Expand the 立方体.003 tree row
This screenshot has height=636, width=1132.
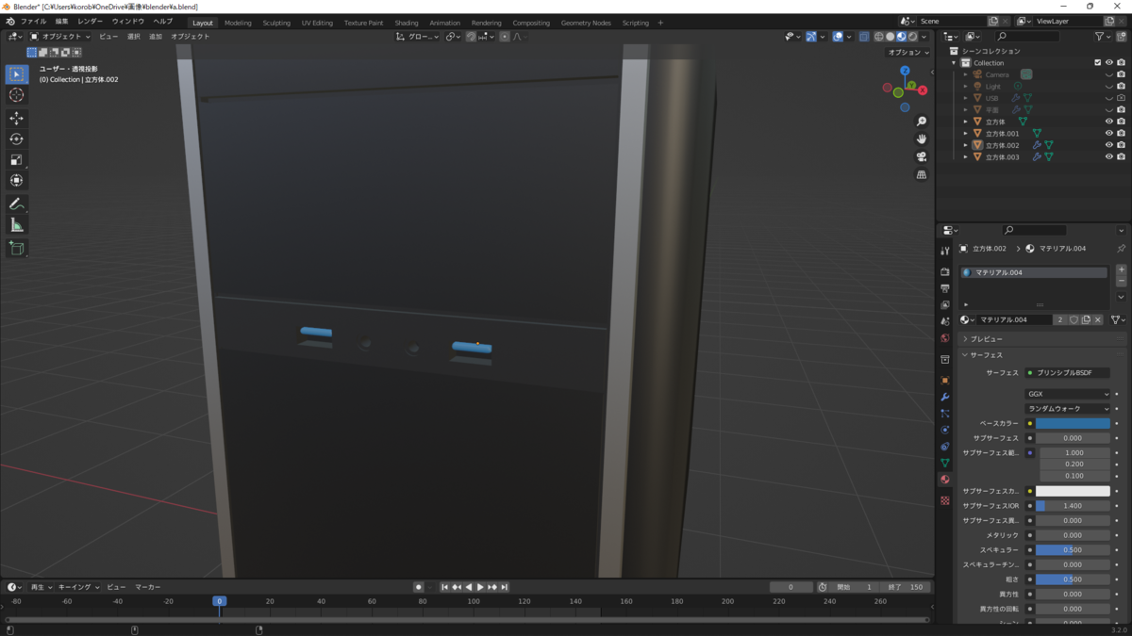(965, 156)
